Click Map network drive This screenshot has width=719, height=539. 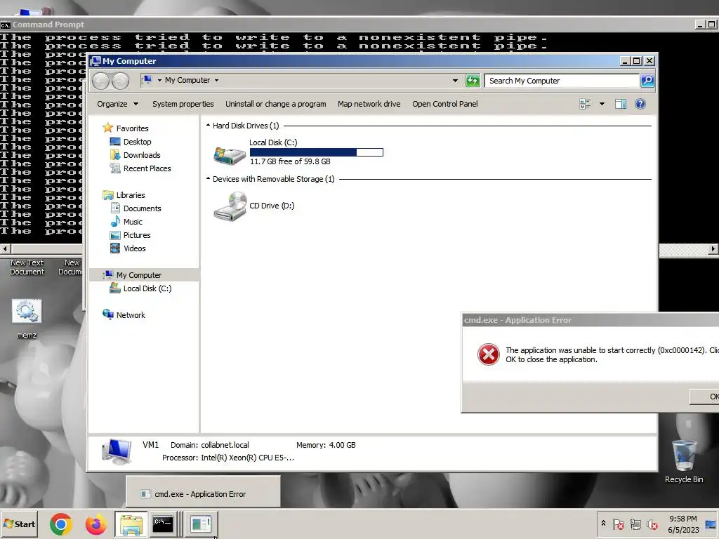click(x=369, y=104)
